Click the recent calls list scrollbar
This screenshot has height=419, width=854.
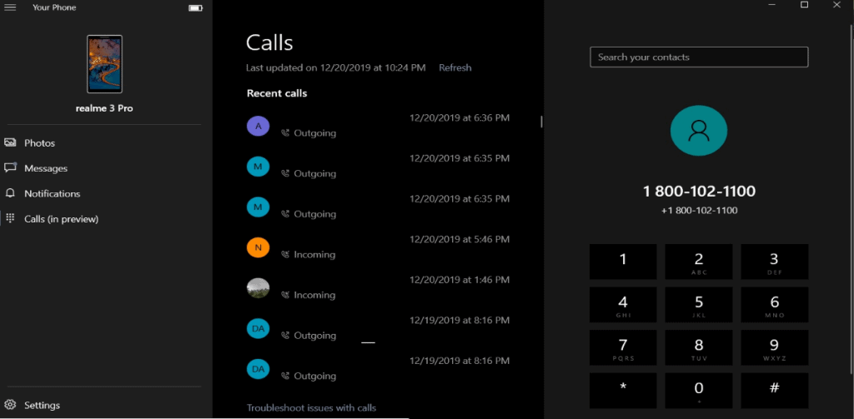(540, 122)
